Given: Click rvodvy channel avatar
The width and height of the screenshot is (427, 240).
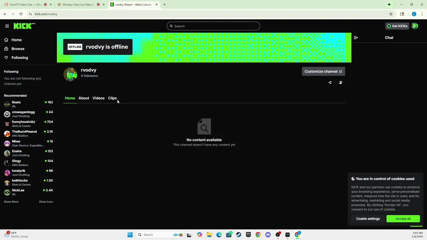Looking at the screenshot, I should (x=70, y=74).
